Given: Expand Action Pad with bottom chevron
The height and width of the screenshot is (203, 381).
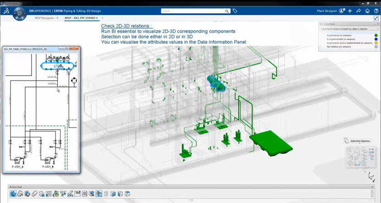Looking at the screenshot, I should tap(191, 200).
